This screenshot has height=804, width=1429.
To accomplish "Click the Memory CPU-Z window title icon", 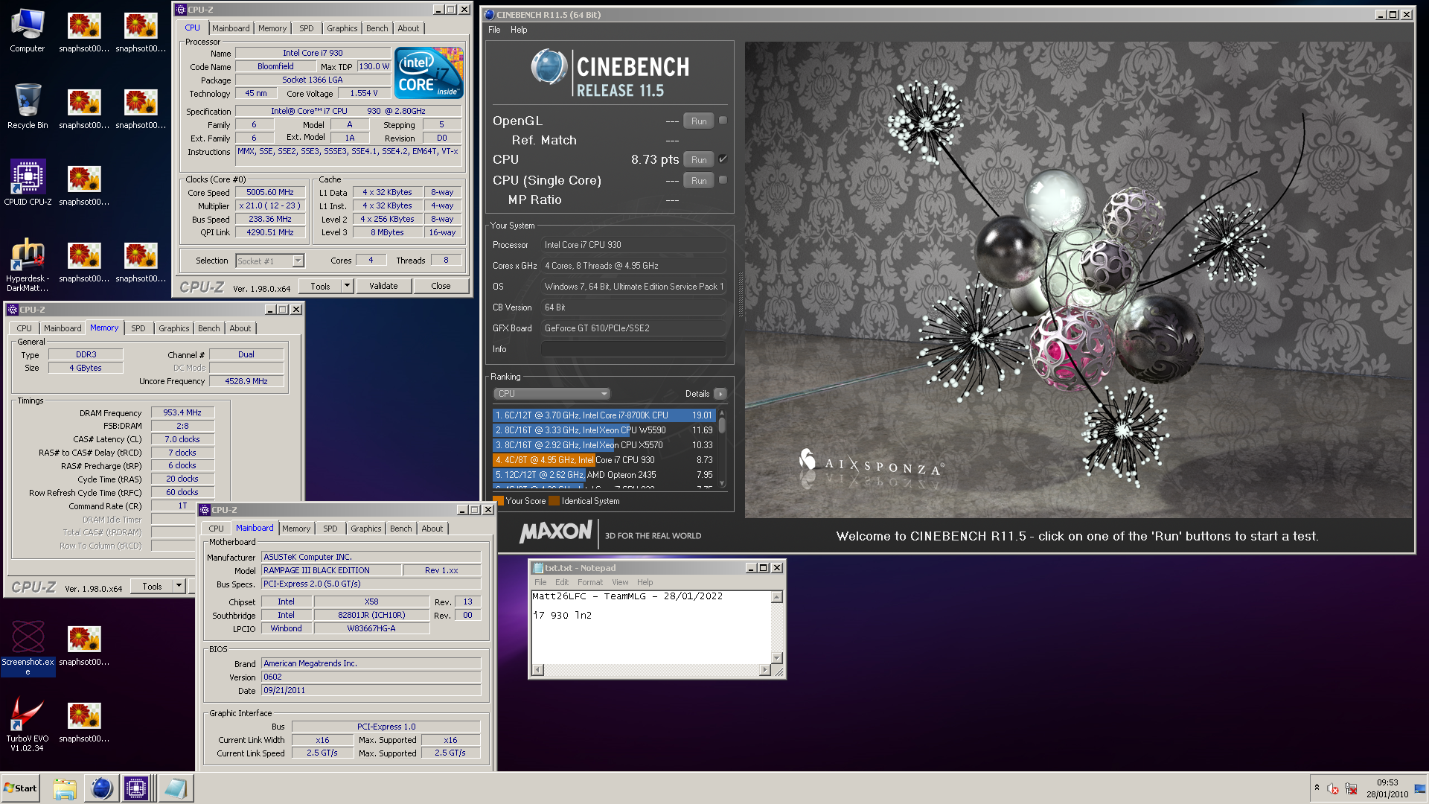I will (13, 310).
